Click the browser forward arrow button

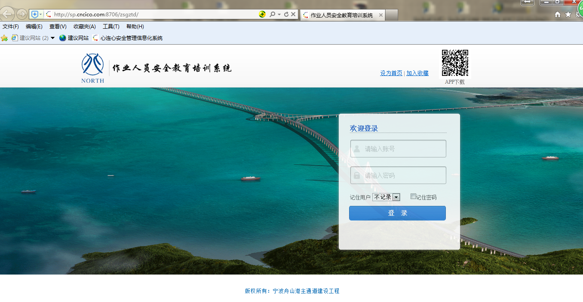pyautogui.click(x=21, y=14)
